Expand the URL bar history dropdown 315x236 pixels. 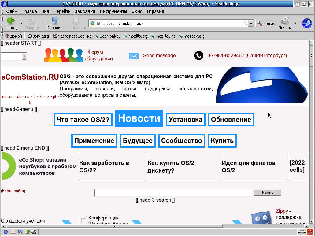pos(251,23)
